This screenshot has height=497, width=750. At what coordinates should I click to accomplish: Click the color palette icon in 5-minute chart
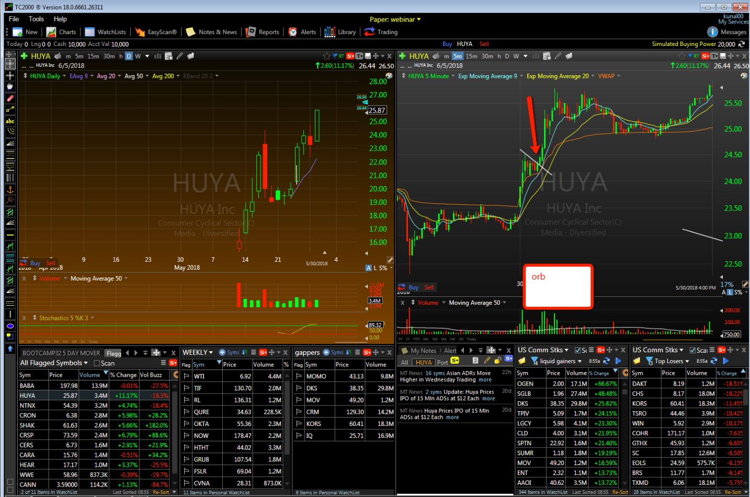pyautogui.click(x=744, y=76)
